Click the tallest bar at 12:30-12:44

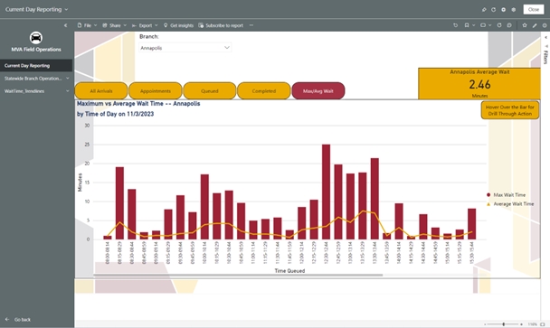click(326, 192)
